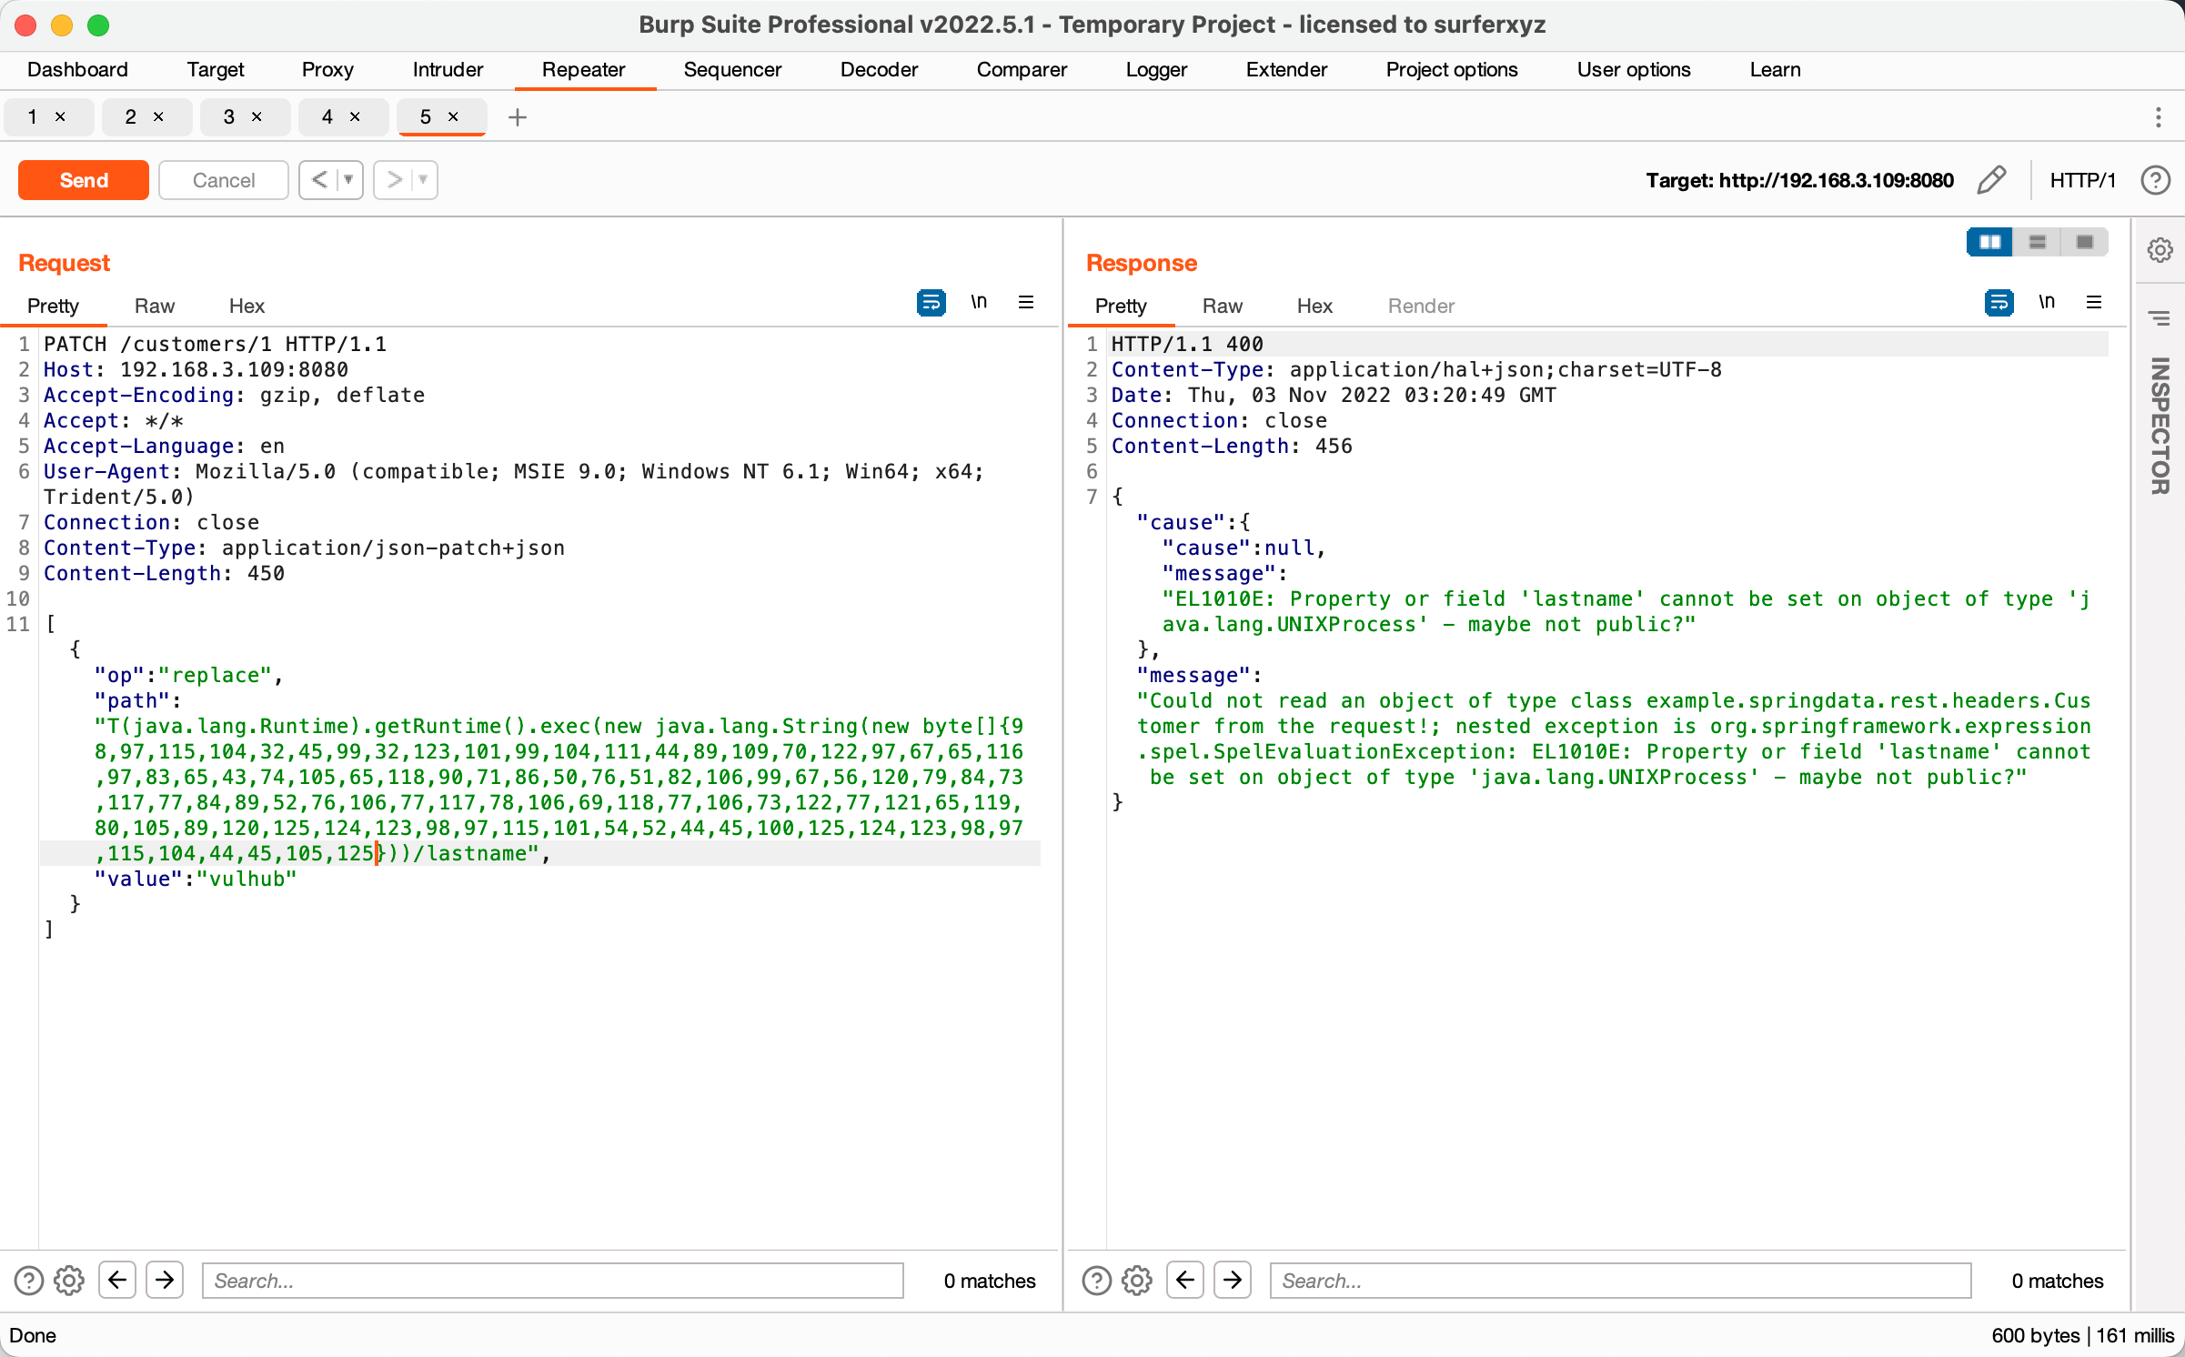Go to next match in response search
Image resolution: width=2185 pixels, height=1357 pixels.
coord(1233,1281)
